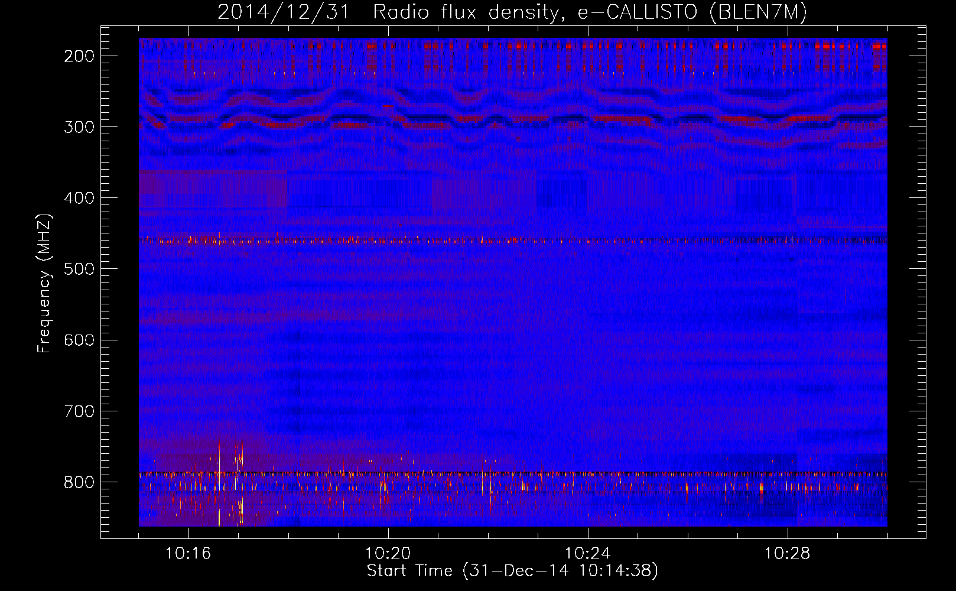956x591 pixels.
Task: Click the 400 frequency axis label
Action: click(79, 198)
